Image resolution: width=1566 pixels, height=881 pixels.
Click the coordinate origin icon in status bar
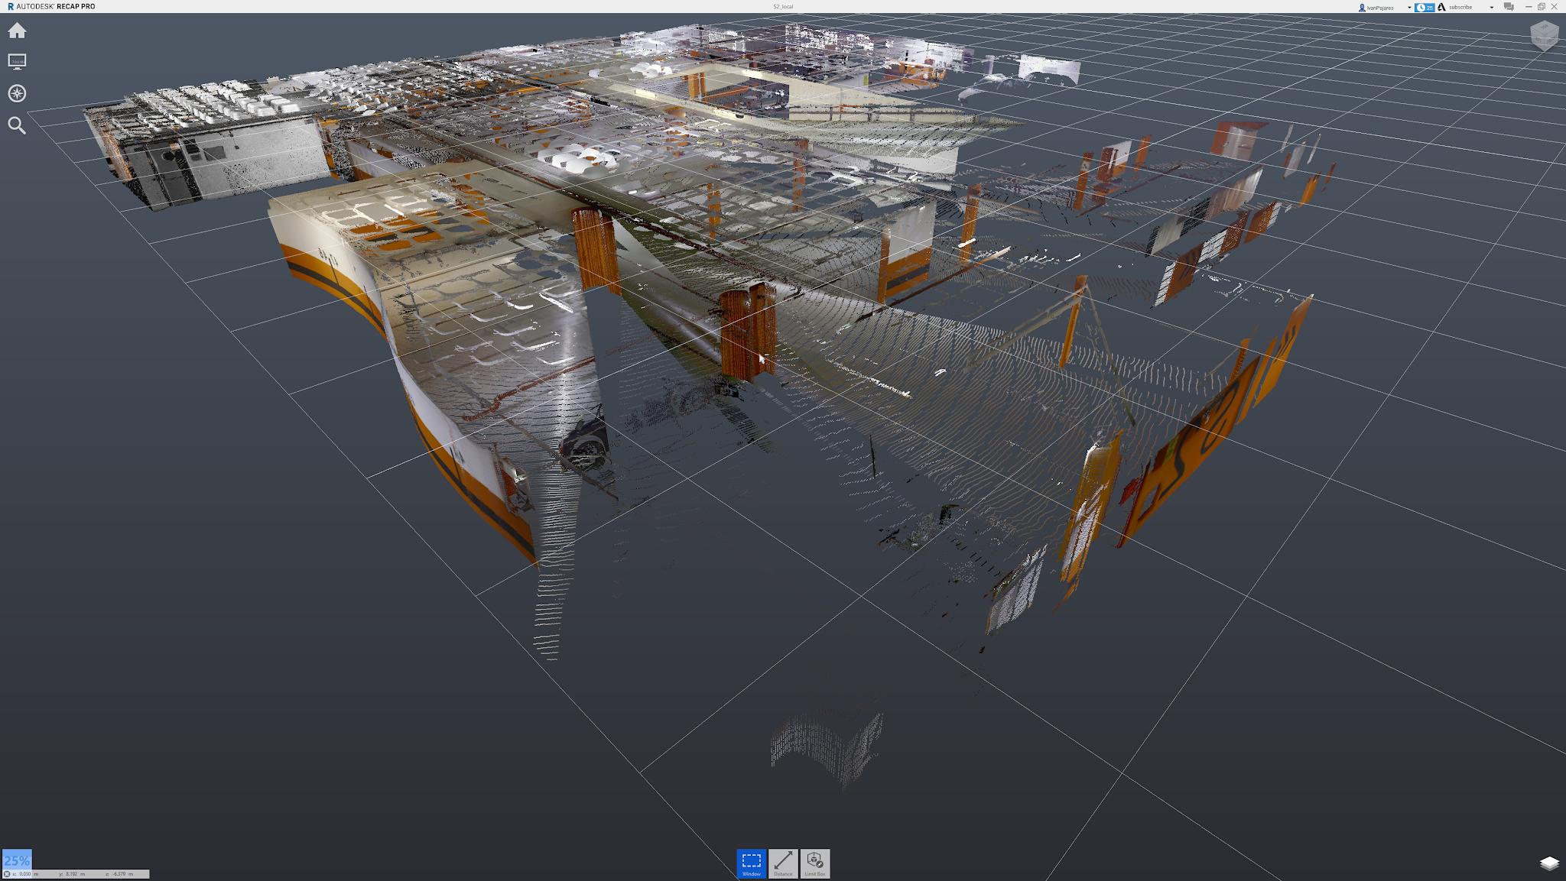tap(8, 874)
